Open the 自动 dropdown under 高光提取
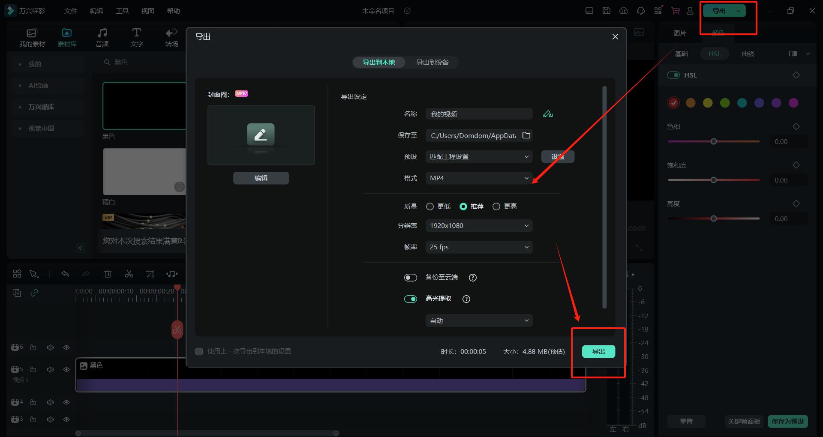 tap(479, 320)
